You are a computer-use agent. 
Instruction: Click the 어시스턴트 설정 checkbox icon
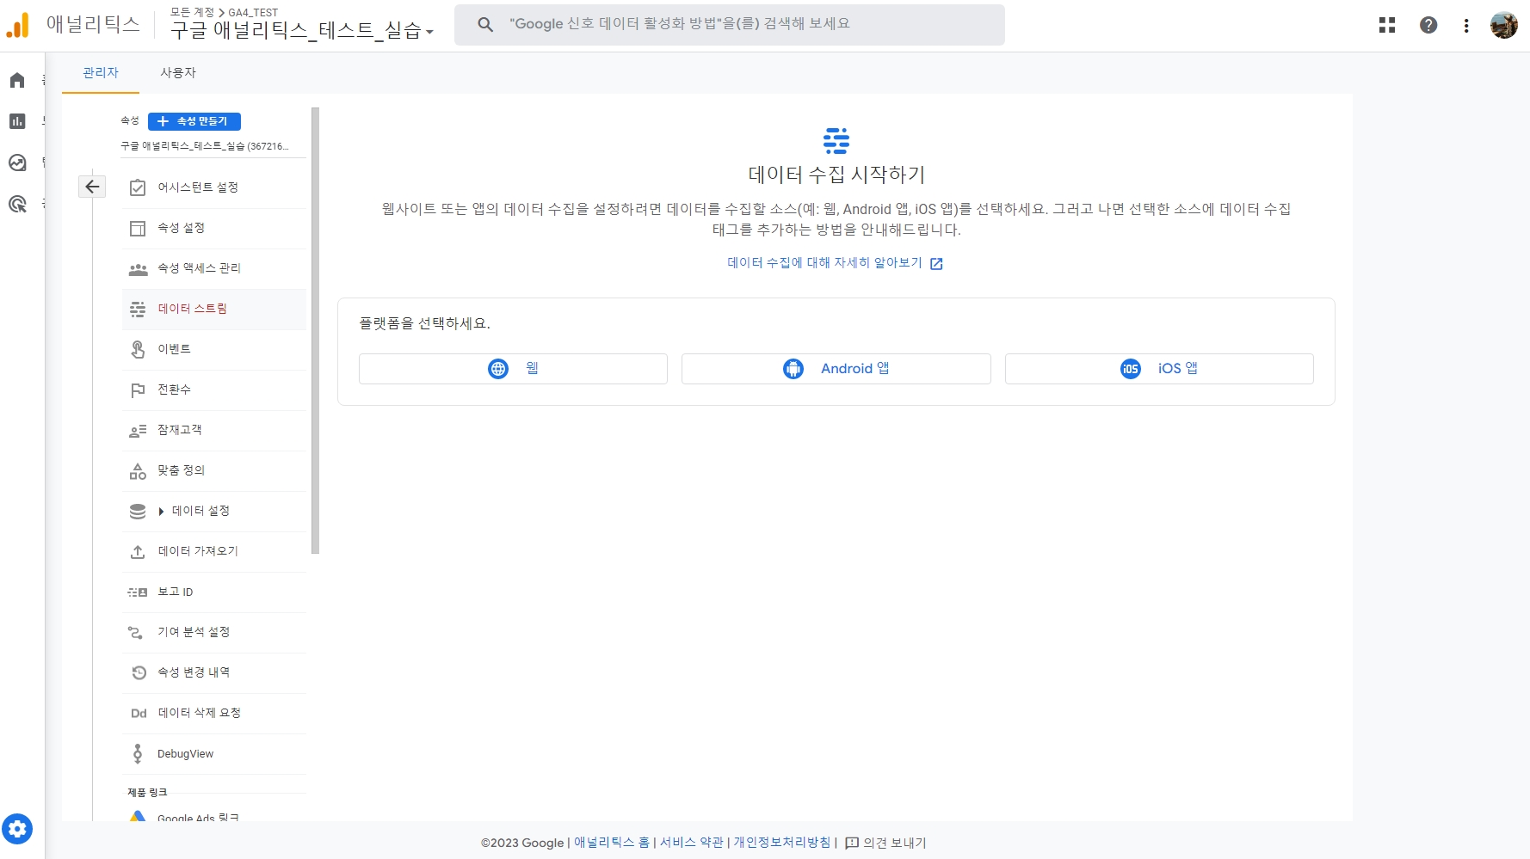[x=138, y=187]
